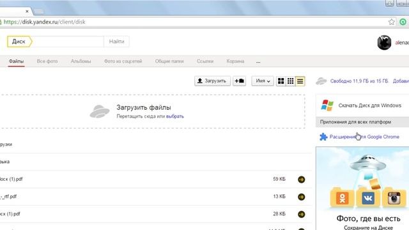The image size is (409, 230).
Task: Switch to large tiles view
Action: pos(281,81)
